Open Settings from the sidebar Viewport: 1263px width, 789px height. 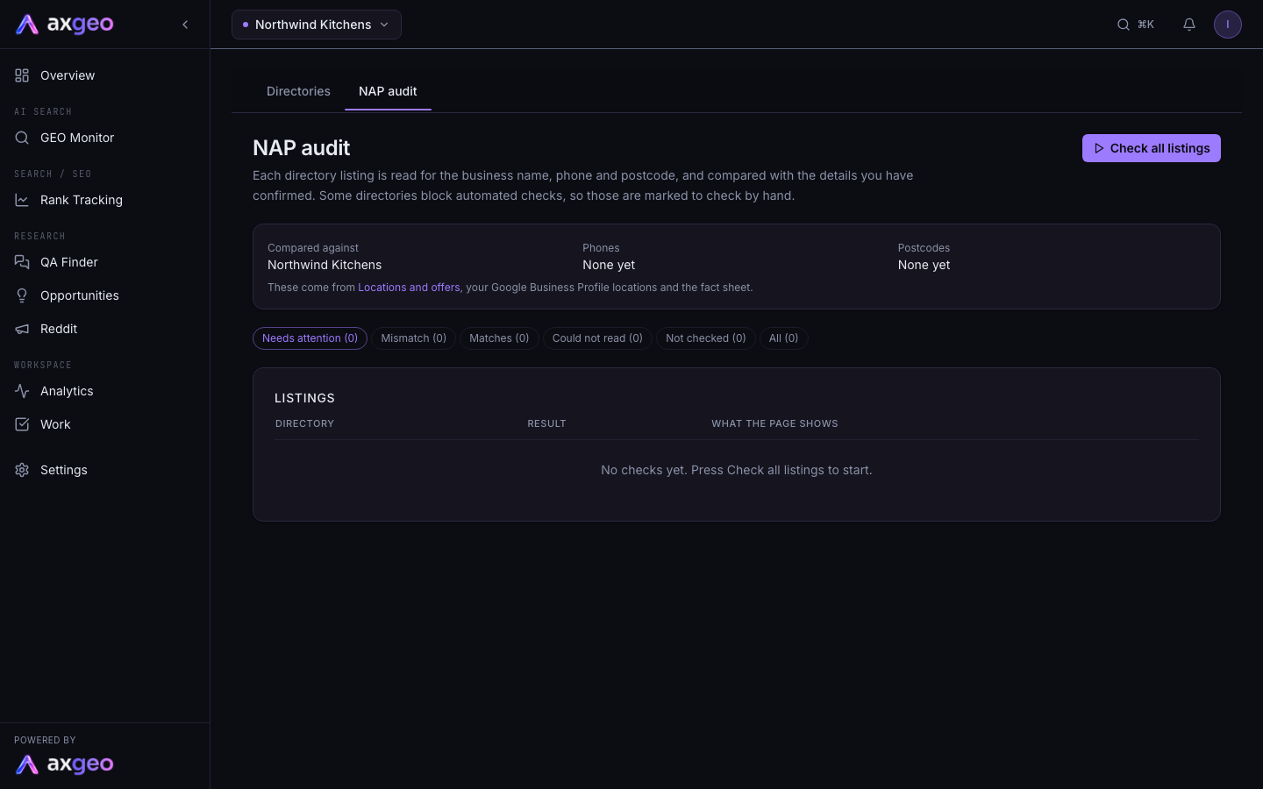(x=105, y=470)
